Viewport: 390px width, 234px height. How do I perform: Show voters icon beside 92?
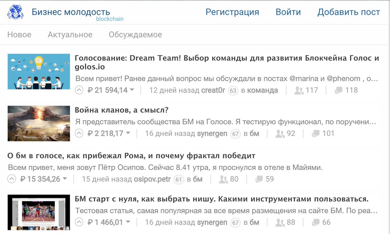[x=280, y=134]
